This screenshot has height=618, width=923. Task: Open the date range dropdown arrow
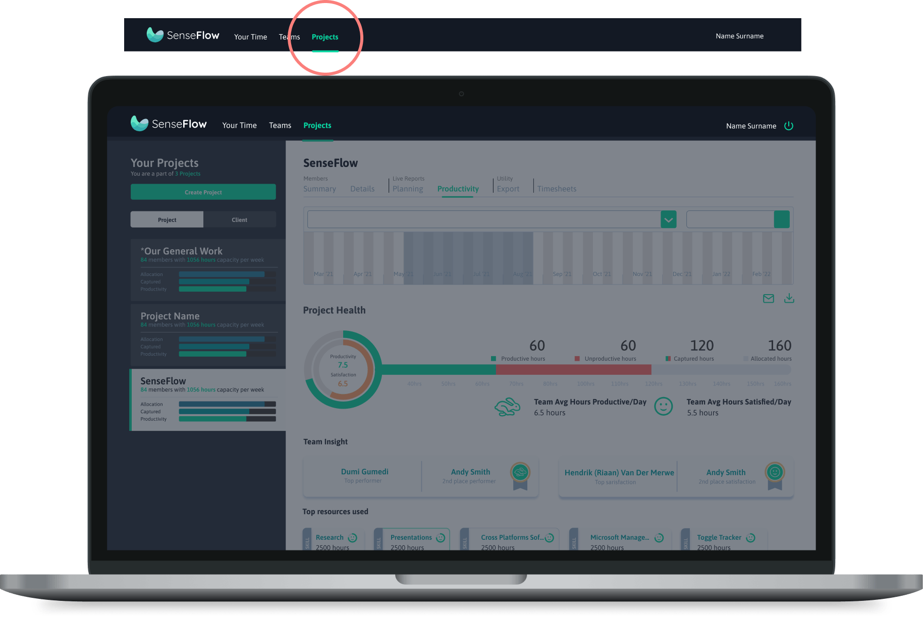point(669,219)
